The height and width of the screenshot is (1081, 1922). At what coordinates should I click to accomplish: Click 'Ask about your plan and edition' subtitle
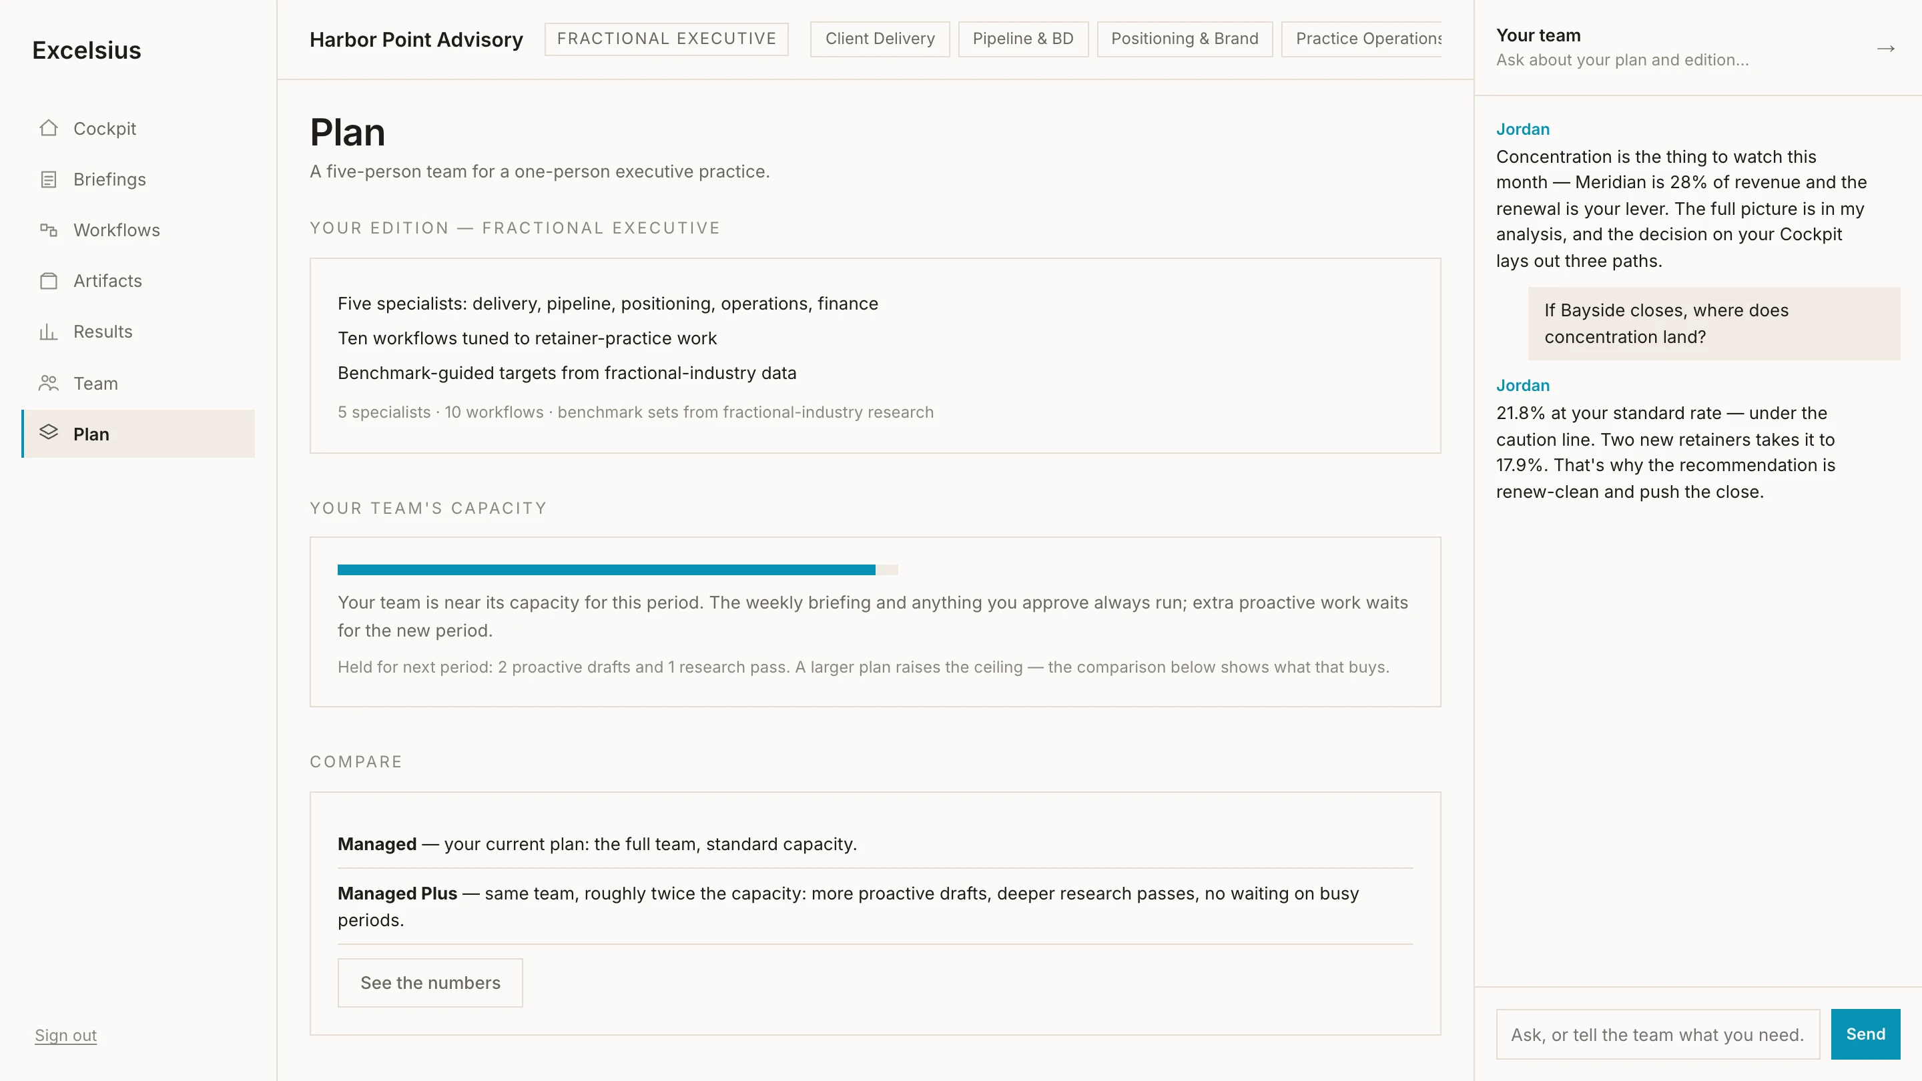coord(1622,59)
